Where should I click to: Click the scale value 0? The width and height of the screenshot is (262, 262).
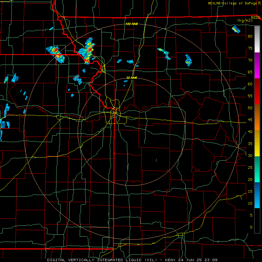(x=251, y=227)
